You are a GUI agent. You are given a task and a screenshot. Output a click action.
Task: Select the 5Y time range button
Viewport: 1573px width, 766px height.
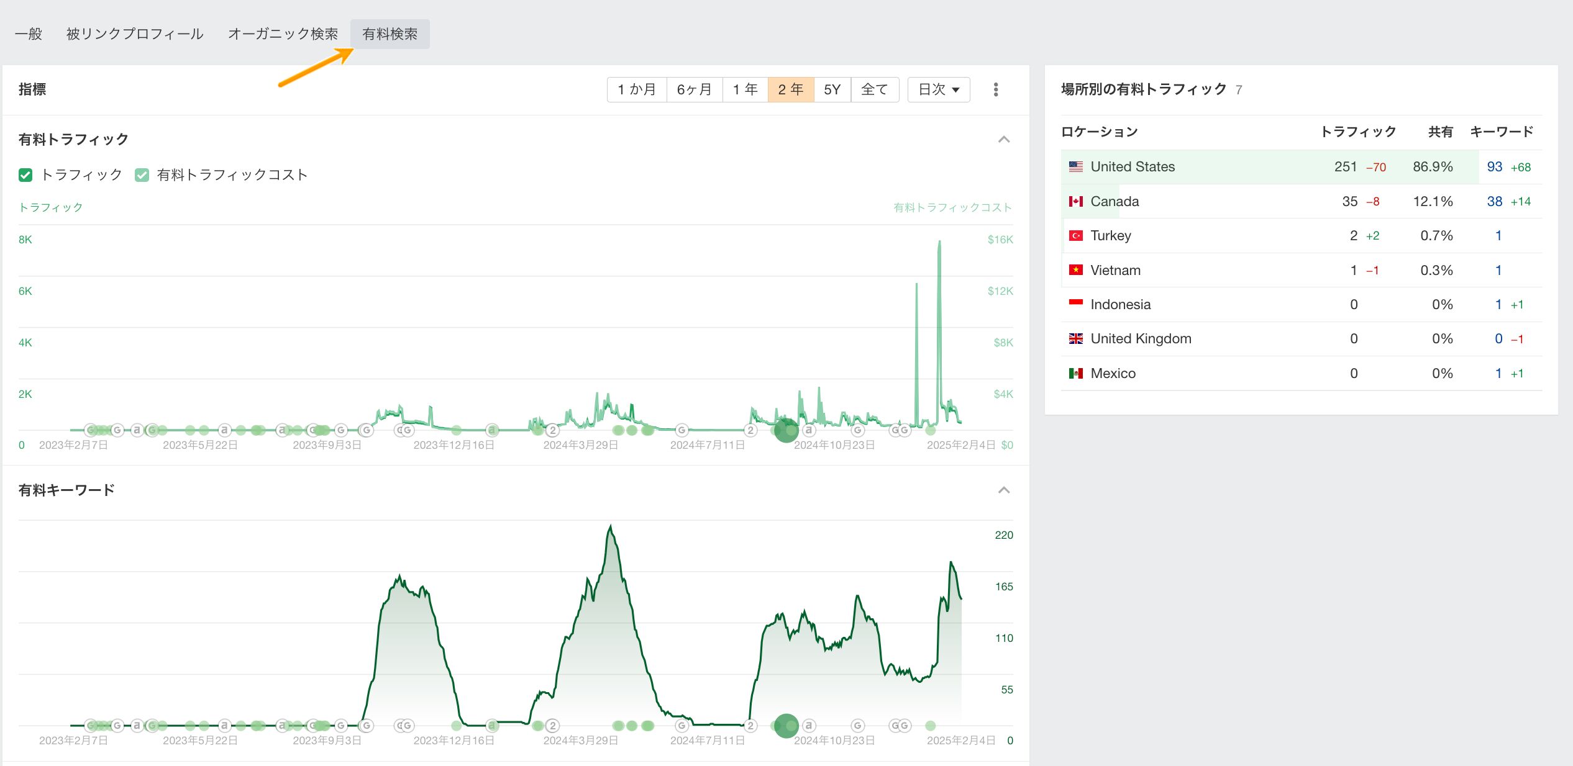[831, 89]
